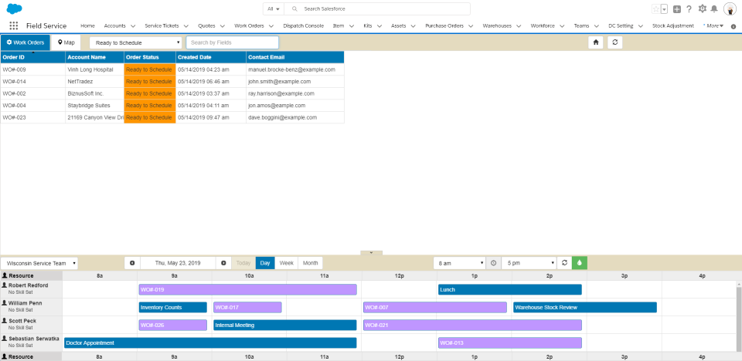Screen dimensions: 742x361
Task: Open the WO#-007 appointment
Action: pyautogui.click(x=435, y=307)
